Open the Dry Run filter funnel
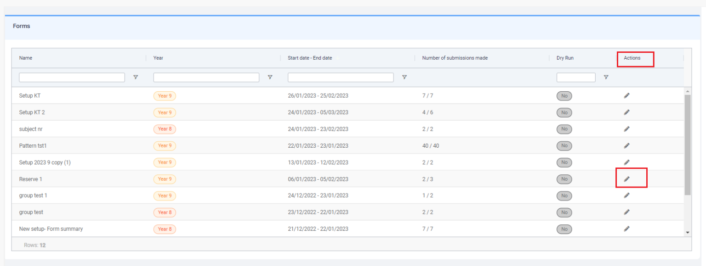The width and height of the screenshot is (706, 266). pyautogui.click(x=606, y=78)
